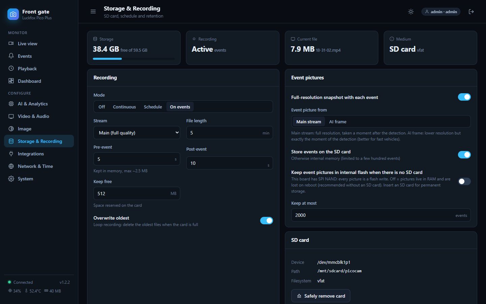Click the CPU usage 34% status indicator
Viewport: 486px width, 304px height.
15,291
